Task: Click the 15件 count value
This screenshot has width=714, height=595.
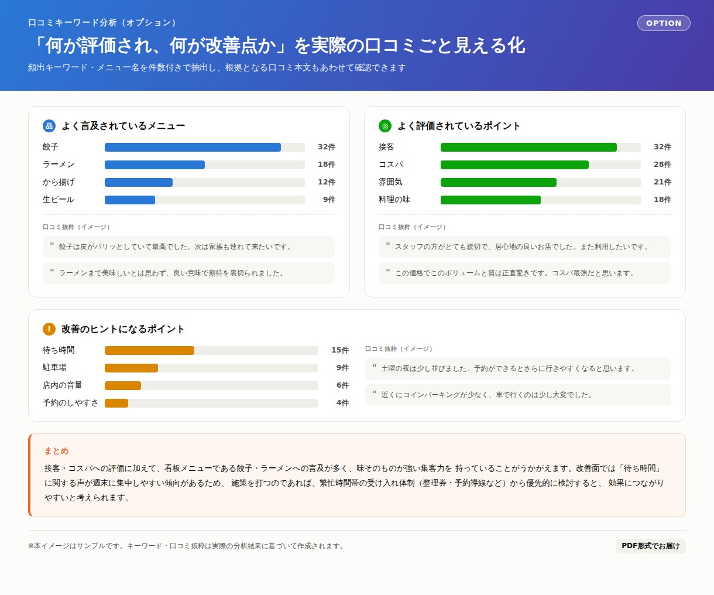Action: (x=340, y=350)
